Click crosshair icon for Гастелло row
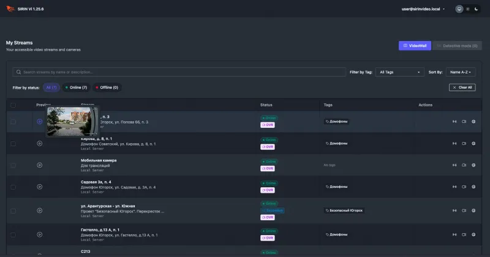 (473, 234)
